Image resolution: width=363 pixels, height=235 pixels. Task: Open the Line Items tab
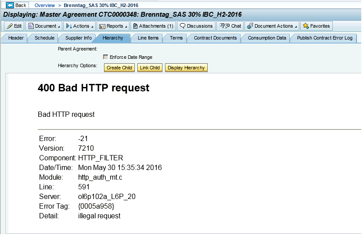148,38
